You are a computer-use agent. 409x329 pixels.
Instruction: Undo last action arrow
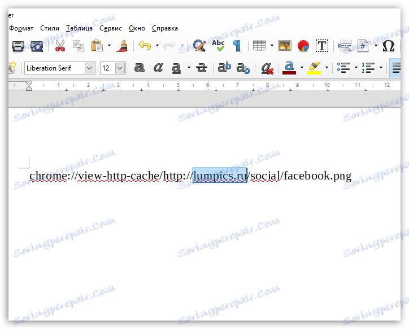[145, 46]
